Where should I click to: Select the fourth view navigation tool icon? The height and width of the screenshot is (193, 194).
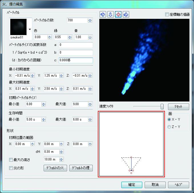126,15
